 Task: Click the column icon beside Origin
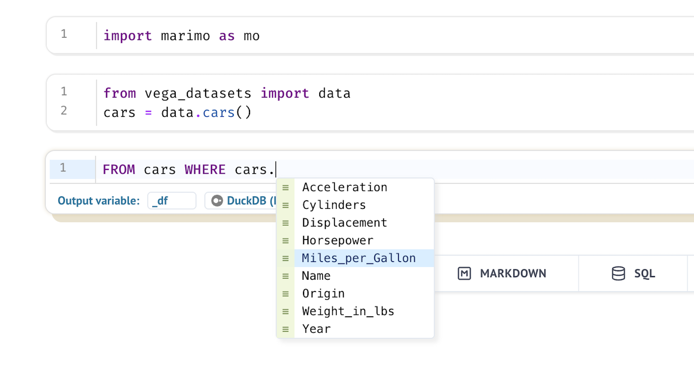pos(286,294)
